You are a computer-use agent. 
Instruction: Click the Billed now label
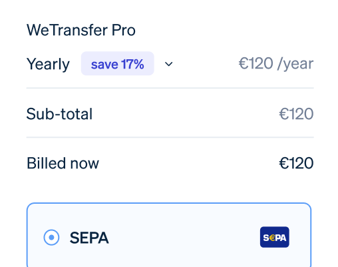tap(63, 163)
